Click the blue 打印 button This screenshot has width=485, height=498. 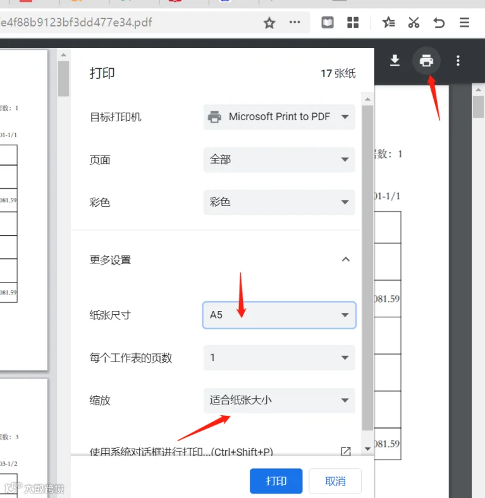pos(276,481)
